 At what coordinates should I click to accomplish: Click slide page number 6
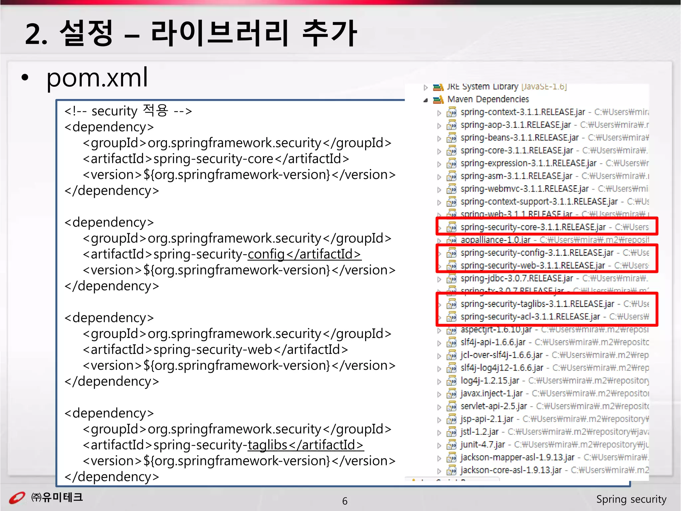coord(345,501)
